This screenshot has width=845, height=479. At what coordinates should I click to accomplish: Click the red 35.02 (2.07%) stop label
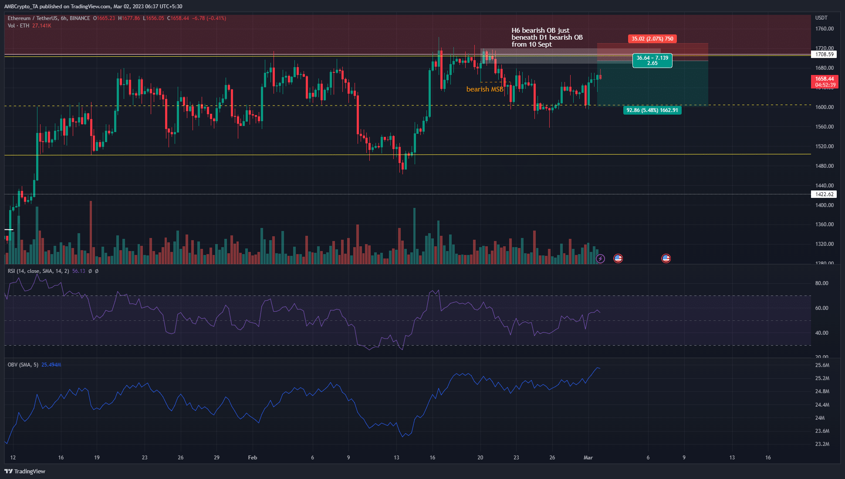652,39
